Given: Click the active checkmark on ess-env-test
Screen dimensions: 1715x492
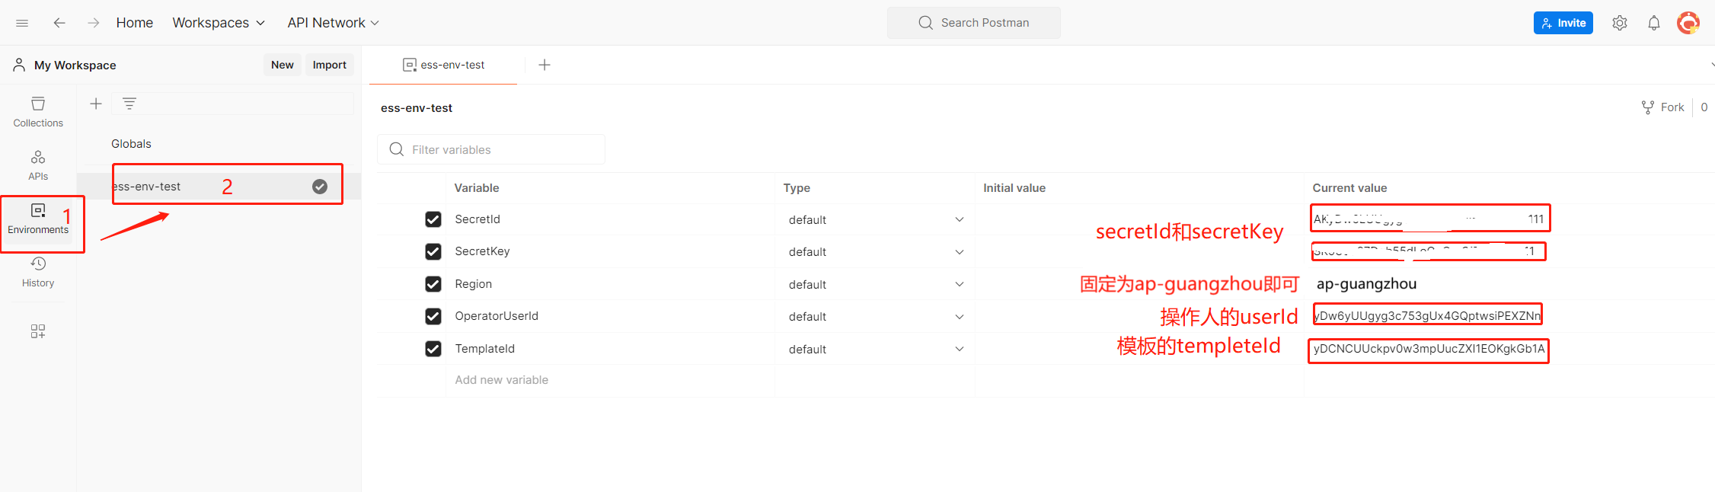Looking at the screenshot, I should (x=320, y=187).
